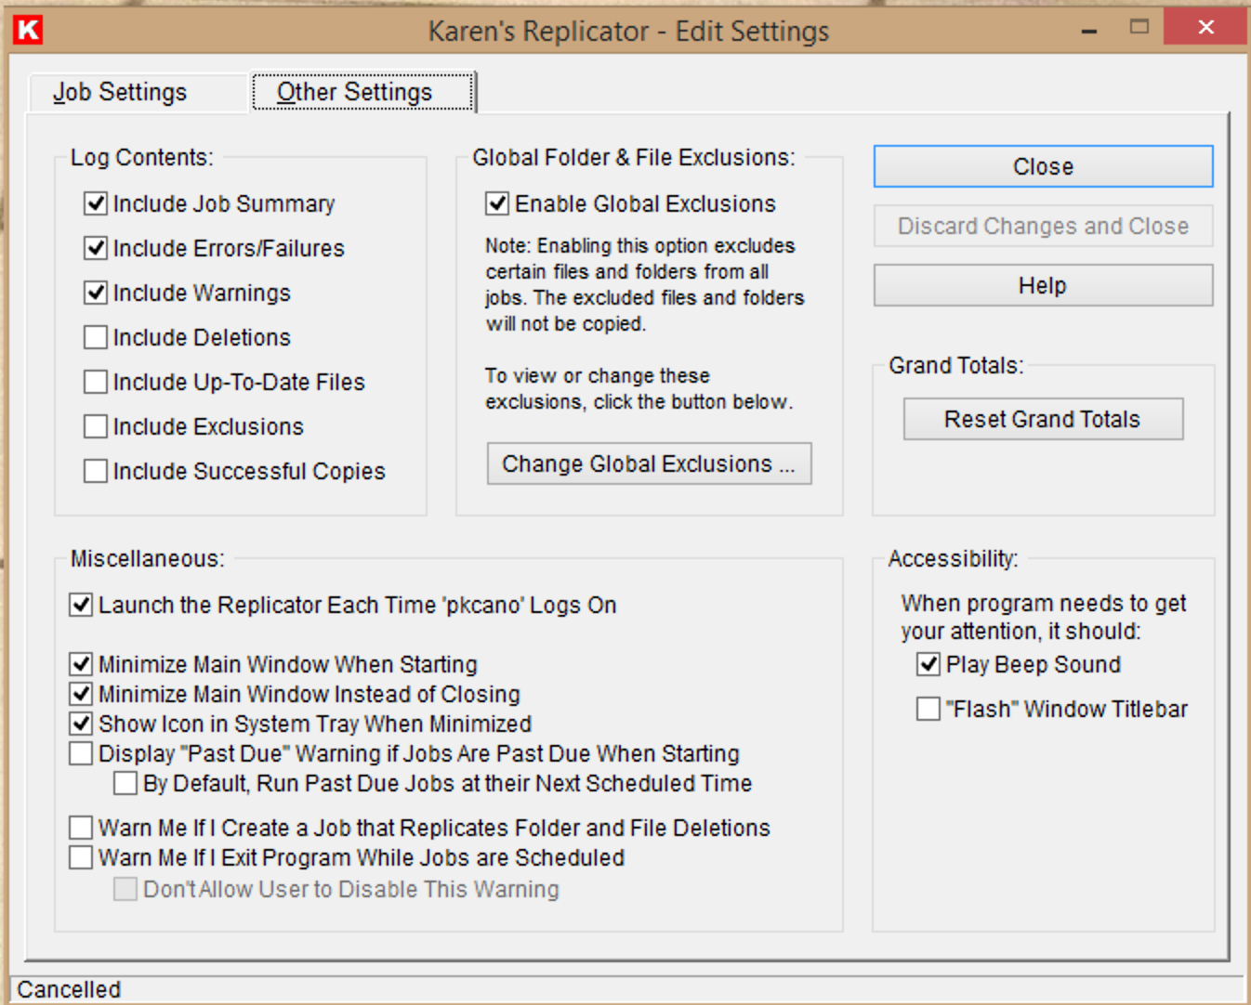Screen dimensions: 1251x1005
Task: Open Change Global Exclusions dialog
Action: [x=649, y=463]
